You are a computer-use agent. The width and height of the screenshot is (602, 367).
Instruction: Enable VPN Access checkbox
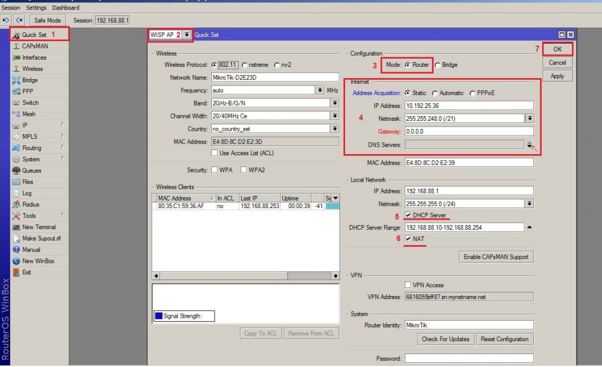click(x=408, y=284)
